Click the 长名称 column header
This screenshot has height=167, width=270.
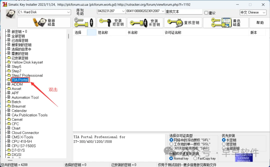coord(145,33)
